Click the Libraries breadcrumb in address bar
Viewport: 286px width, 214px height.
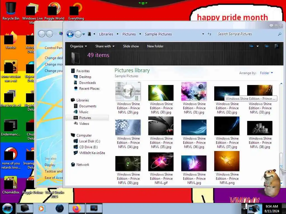[x=106, y=34]
